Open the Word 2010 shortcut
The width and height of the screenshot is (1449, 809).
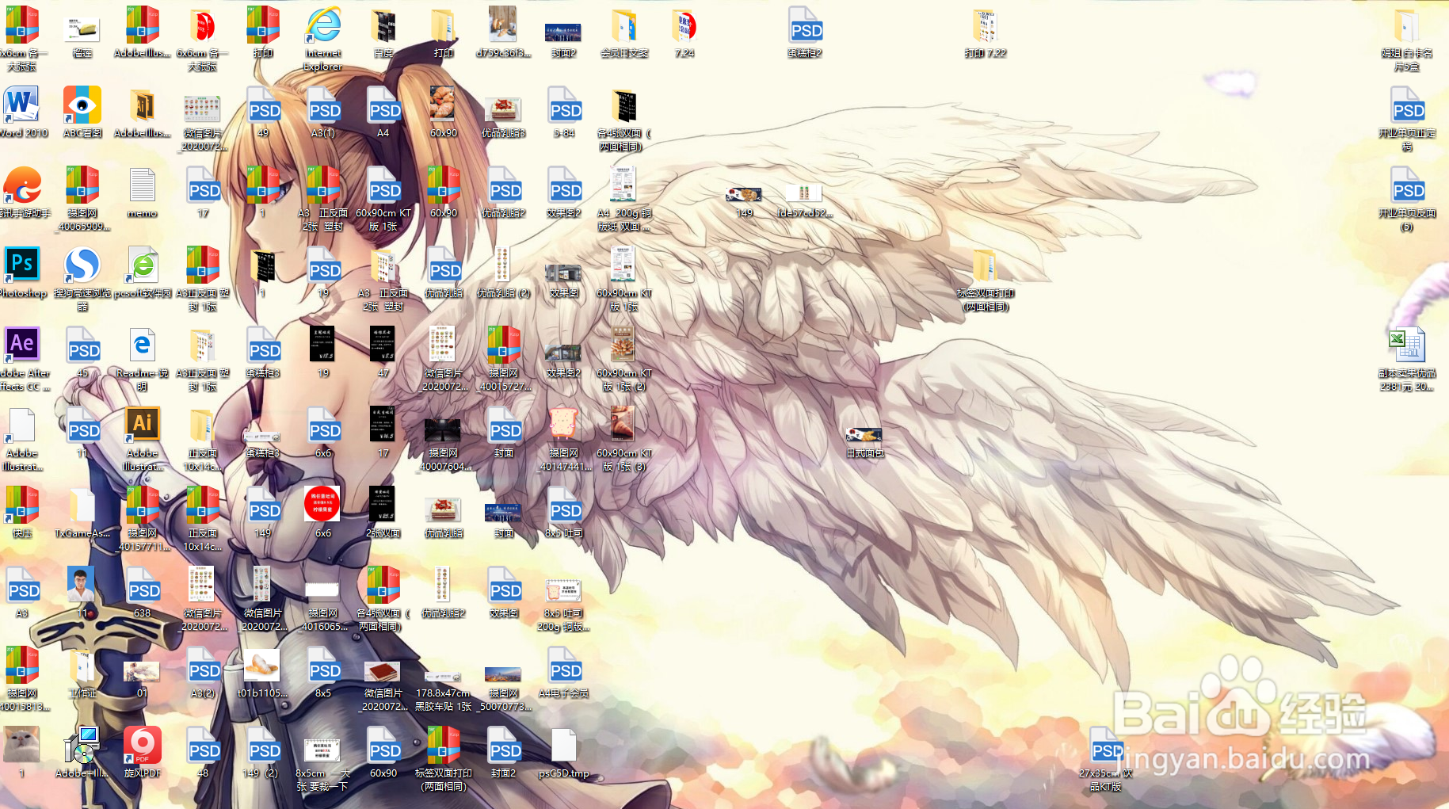[x=22, y=113]
